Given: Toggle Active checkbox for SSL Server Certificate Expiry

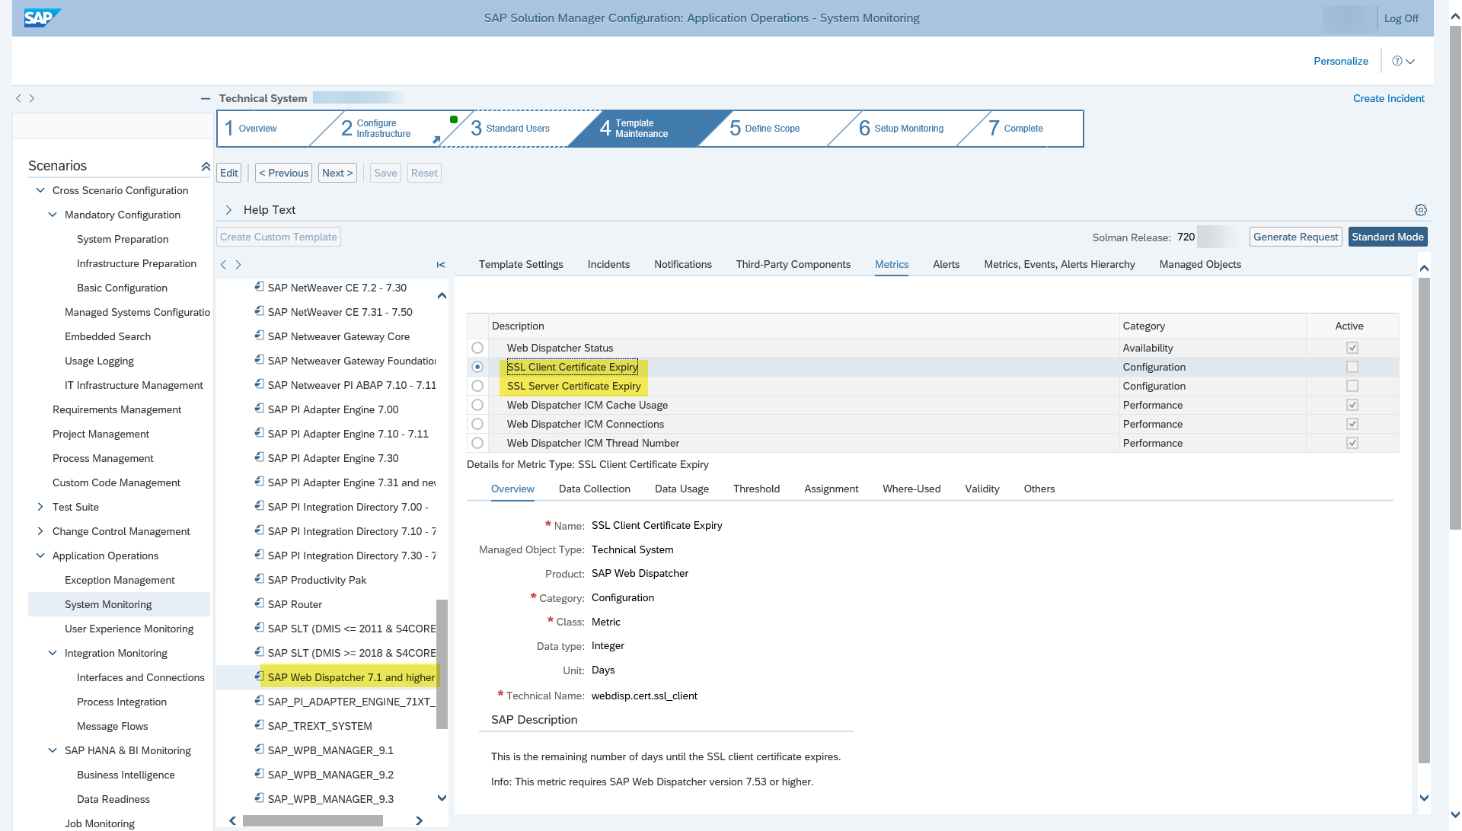Looking at the screenshot, I should (x=1352, y=386).
